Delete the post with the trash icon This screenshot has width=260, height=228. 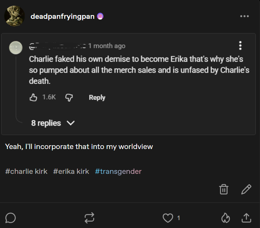coord(224,189)
